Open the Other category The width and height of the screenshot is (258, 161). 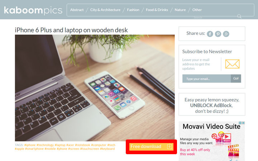(197, 10)
